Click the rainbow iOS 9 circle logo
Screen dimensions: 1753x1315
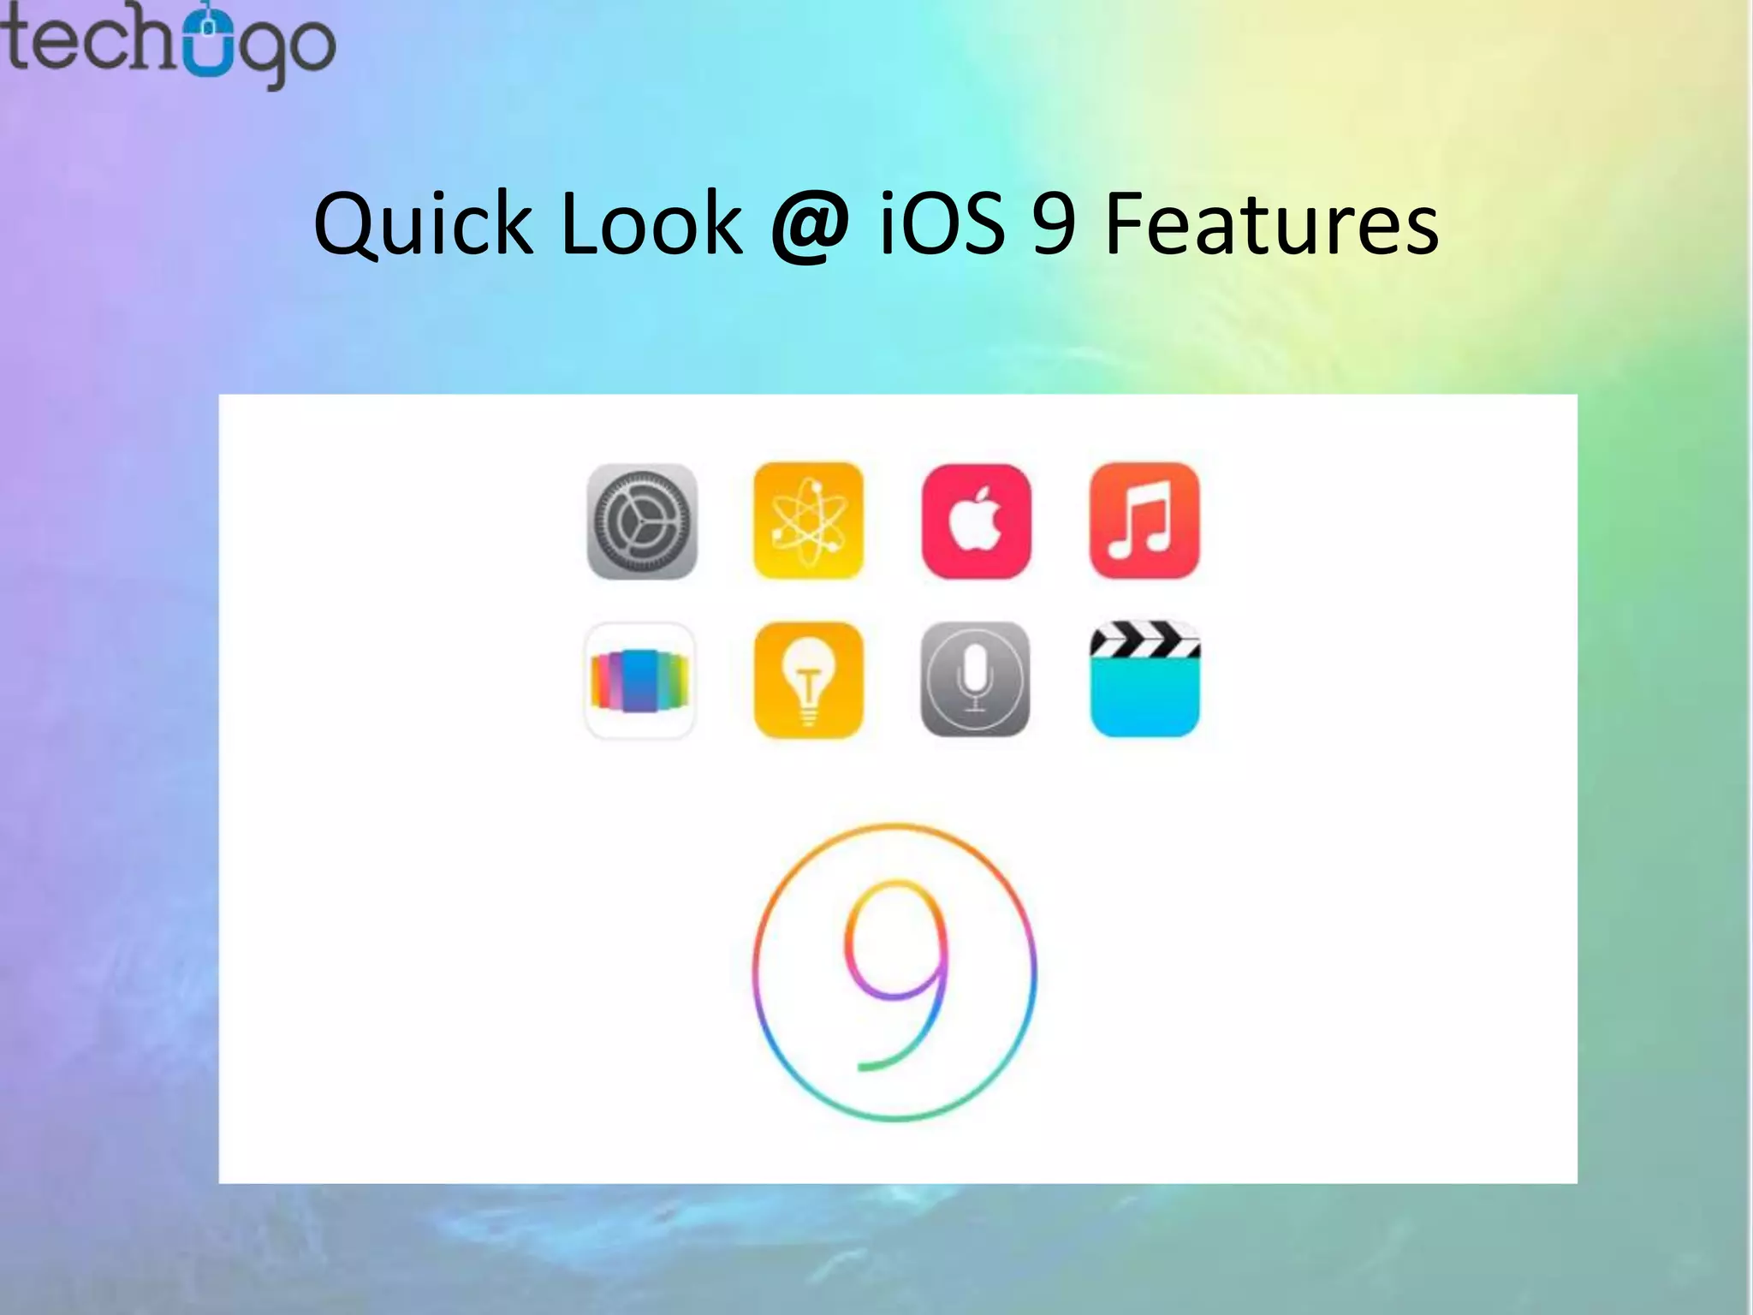894,972
